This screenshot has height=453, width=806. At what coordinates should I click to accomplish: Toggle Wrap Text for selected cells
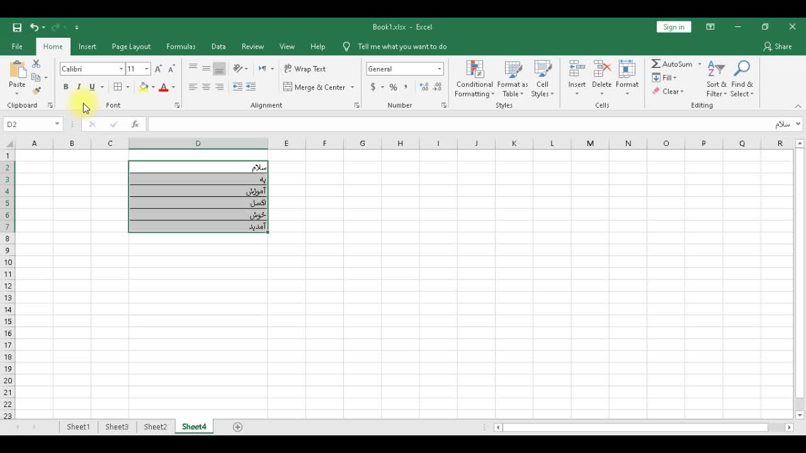click(304, 69)
